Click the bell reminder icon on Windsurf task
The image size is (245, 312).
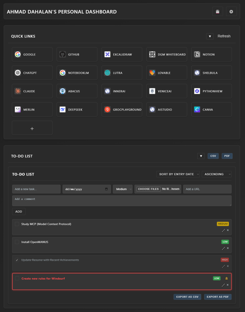coord(226,278)
